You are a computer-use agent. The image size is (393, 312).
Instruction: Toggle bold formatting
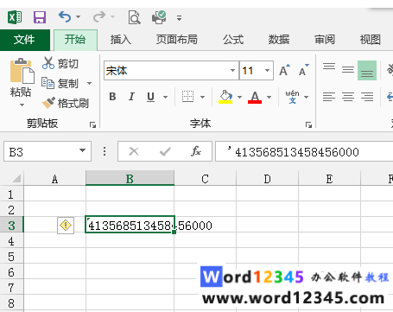coord(112,97)
